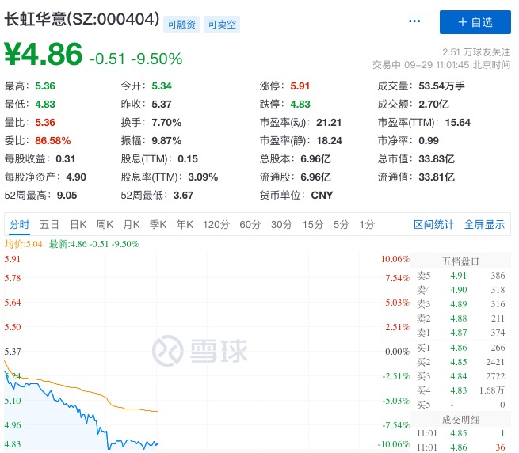Viewport: 519px width, 453px height.
Task: Open the 周K chart tab
Action: tap(105, 225)
